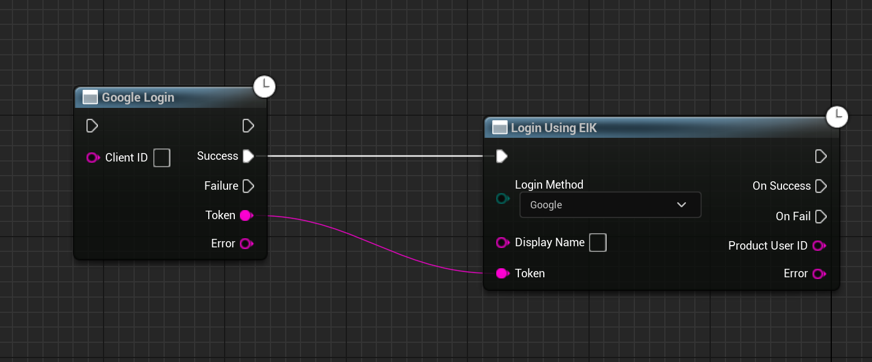The height and width of the screenshot is (362, 872).
Task: Click the Google Login input execution pin
Action: coord(92,125)
